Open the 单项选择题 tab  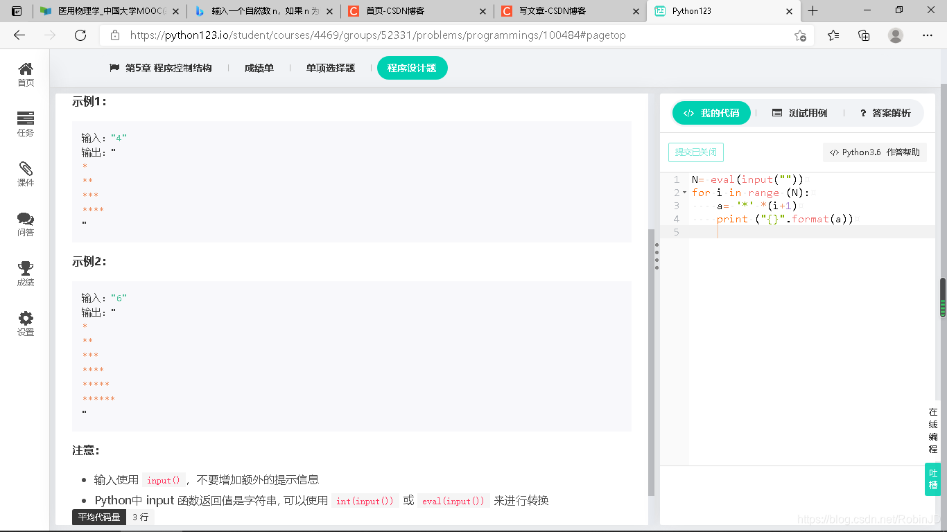tap(331, 68)
